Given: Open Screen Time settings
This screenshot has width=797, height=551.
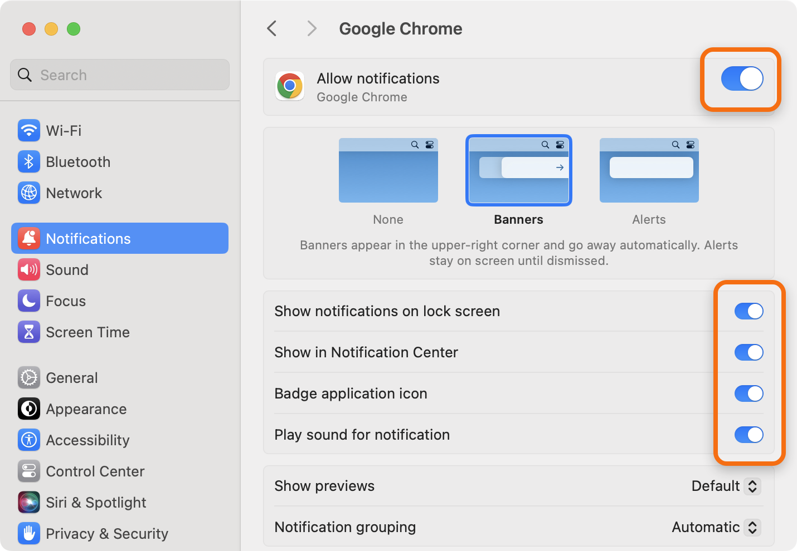Looking at the screenshot, I should (120, 332).
